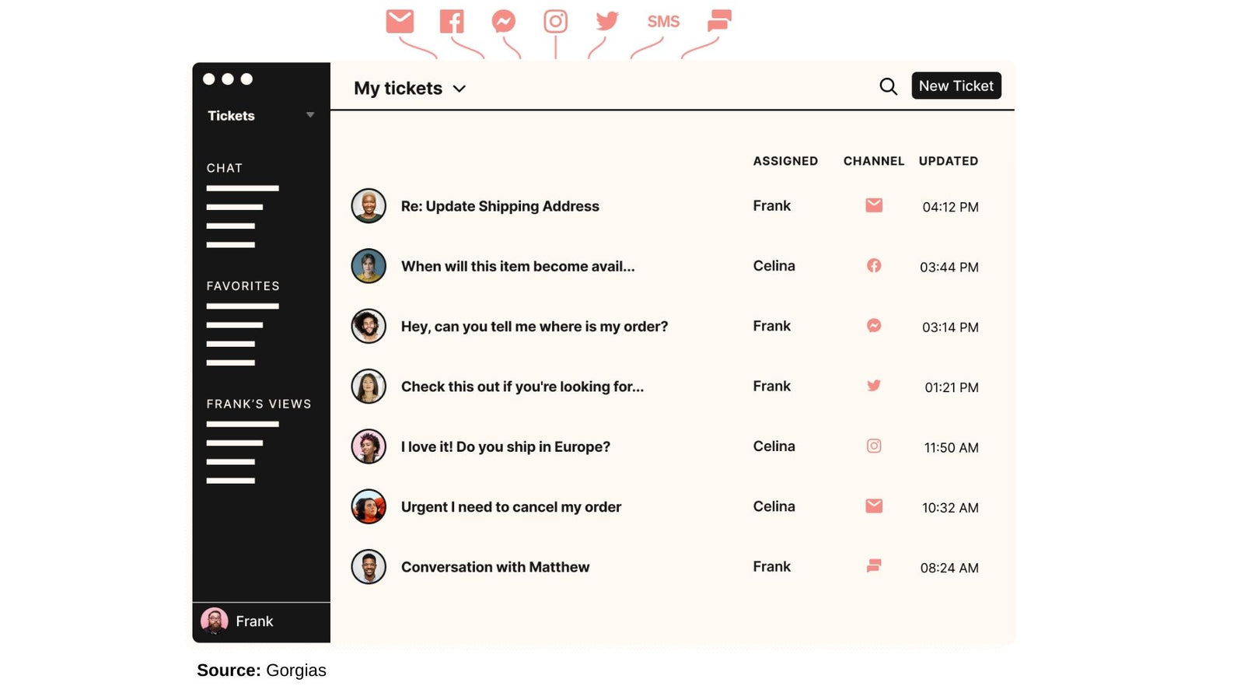
Task: Open the Re: Update Shipping Address ticket
Action: coord(500,206)
